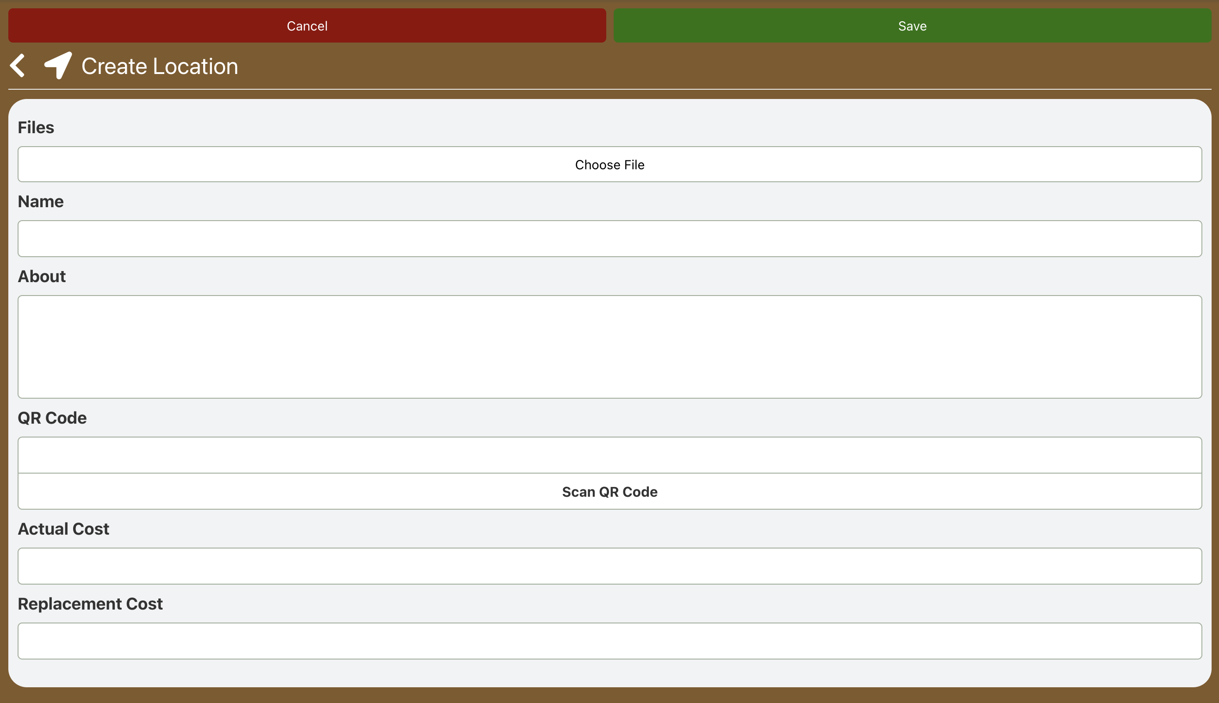Click the Replacement Cost label

click(x=90, y=604)
